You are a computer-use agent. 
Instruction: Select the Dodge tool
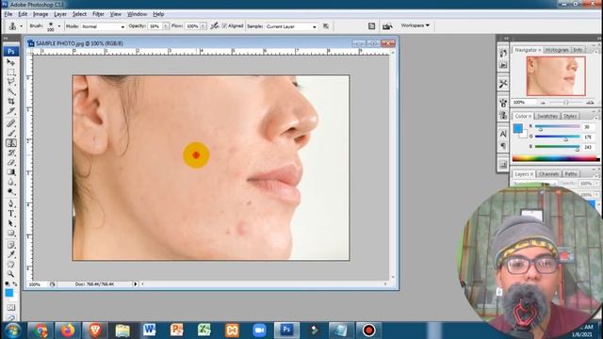pos(10,191)
